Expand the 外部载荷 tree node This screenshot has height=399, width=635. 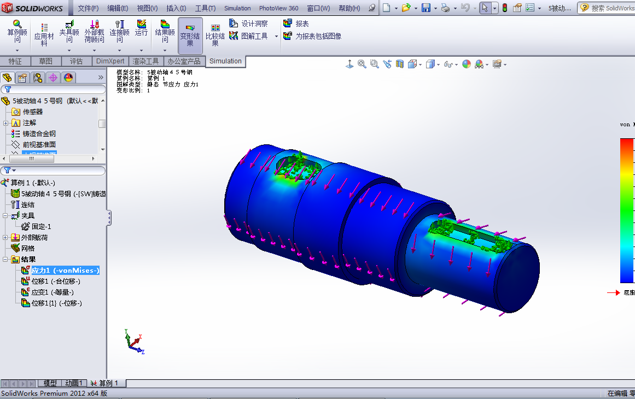pos(5,238)
